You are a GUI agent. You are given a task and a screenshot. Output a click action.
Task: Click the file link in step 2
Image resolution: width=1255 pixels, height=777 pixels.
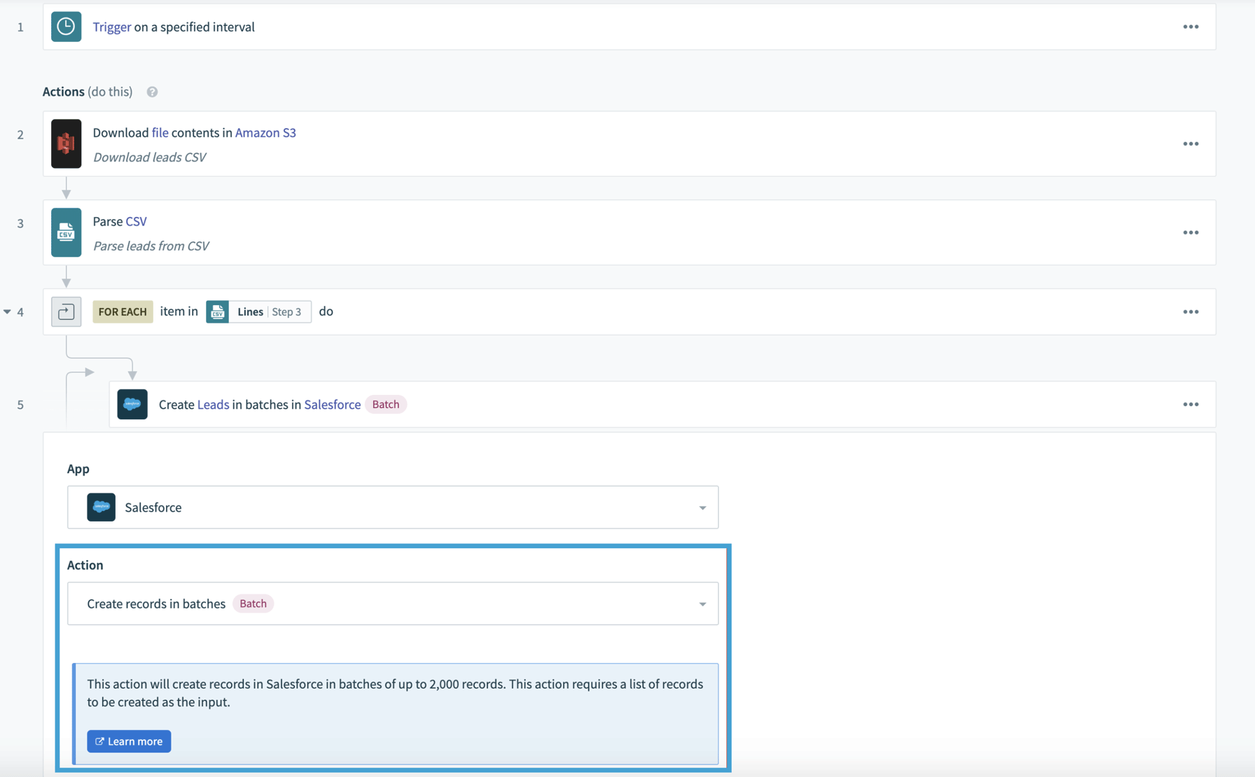[160, 132]
